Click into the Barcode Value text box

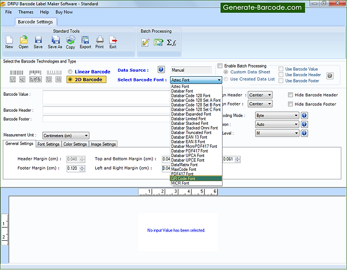coord(106,97)
